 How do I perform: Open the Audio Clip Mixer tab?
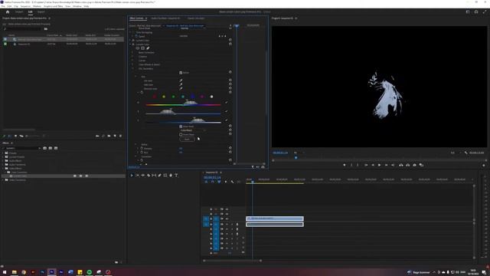[x=165, y=18]
